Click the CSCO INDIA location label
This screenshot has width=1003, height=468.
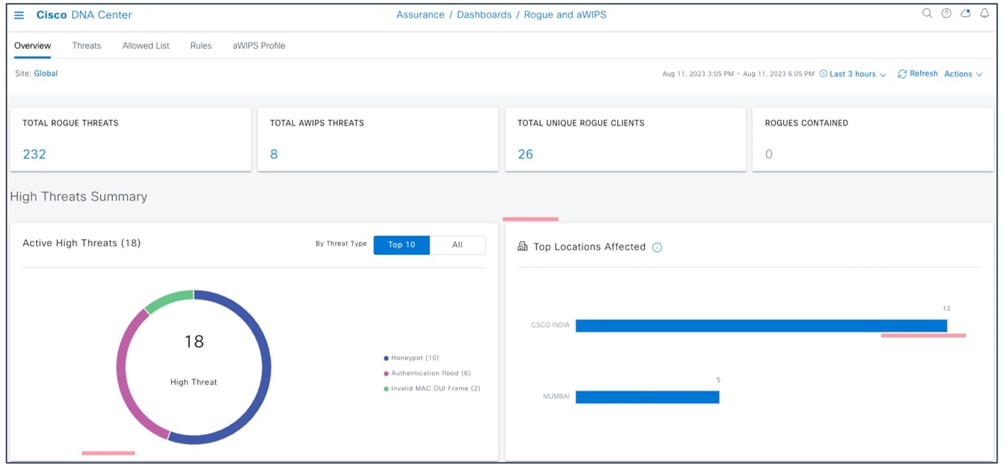click(x=550, y=325)
